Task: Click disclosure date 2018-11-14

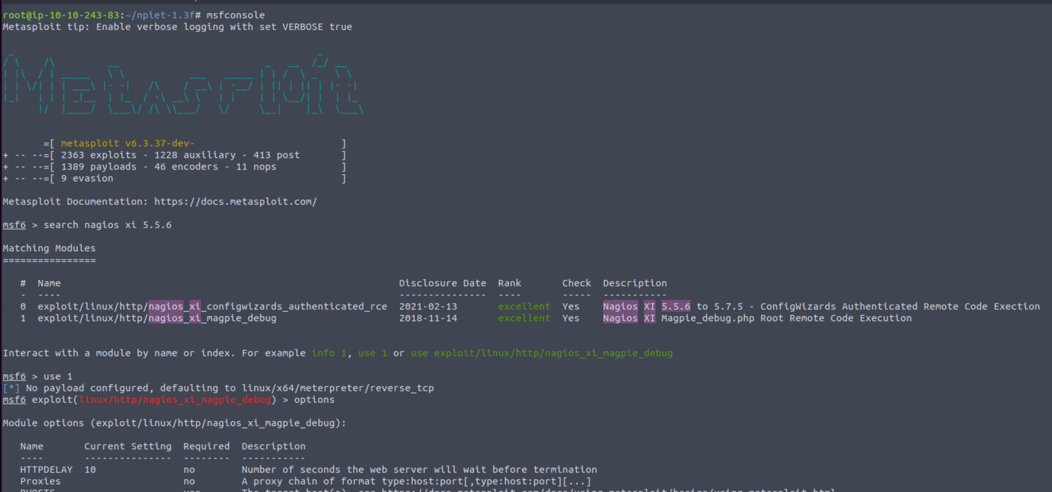Action: click(x=428, y=318)
